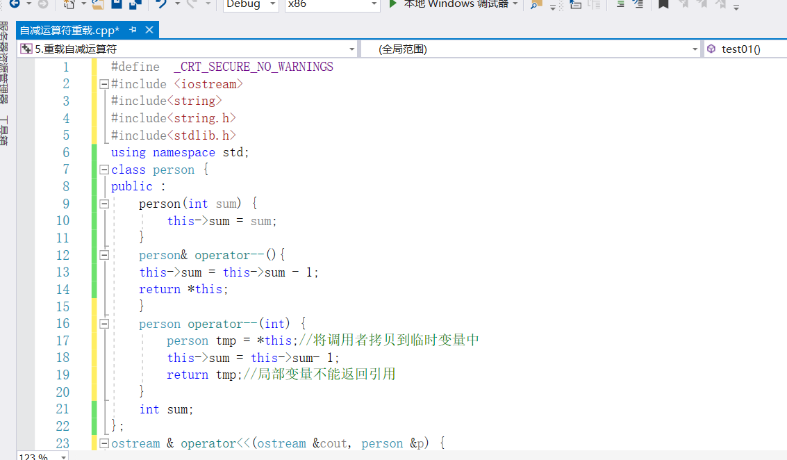Click the Uncomment Selected Lines icon
The height and width of the screenshot is (460, 787).
click(638, 4)
